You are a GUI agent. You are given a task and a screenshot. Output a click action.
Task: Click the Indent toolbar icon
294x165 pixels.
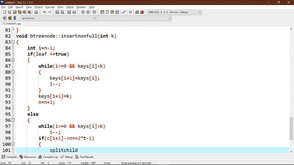pos(83,12)
